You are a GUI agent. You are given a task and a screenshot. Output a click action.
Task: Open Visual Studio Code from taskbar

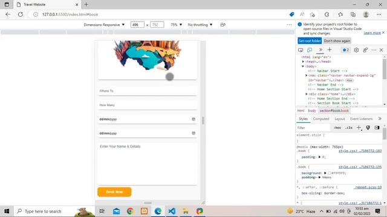[x=172, y=211]
